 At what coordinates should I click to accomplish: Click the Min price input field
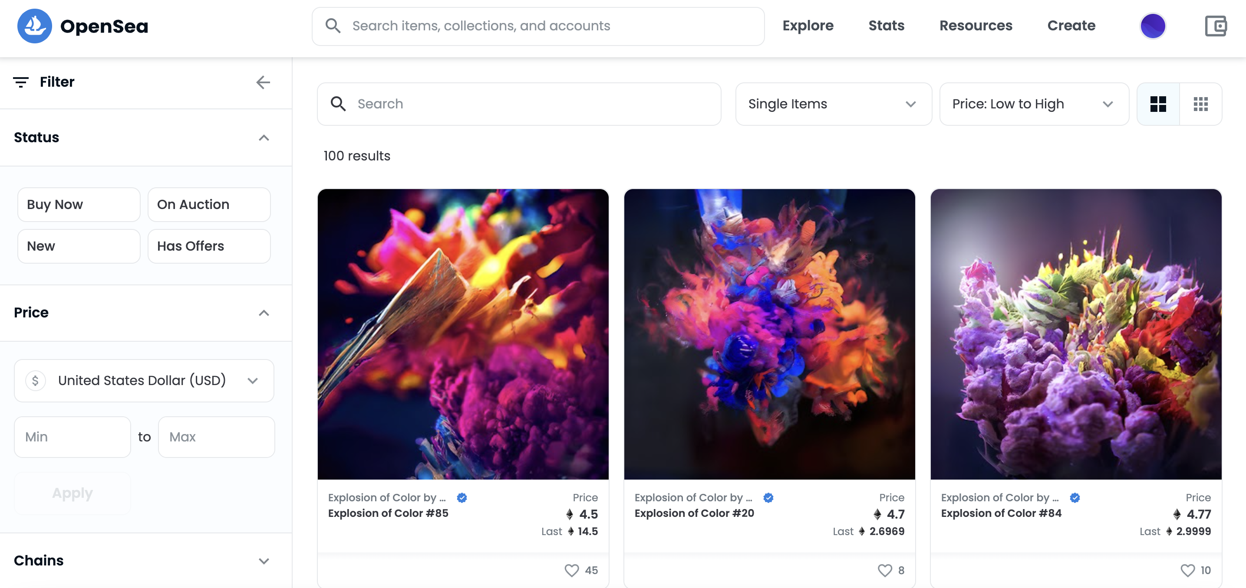pos(73,437)
